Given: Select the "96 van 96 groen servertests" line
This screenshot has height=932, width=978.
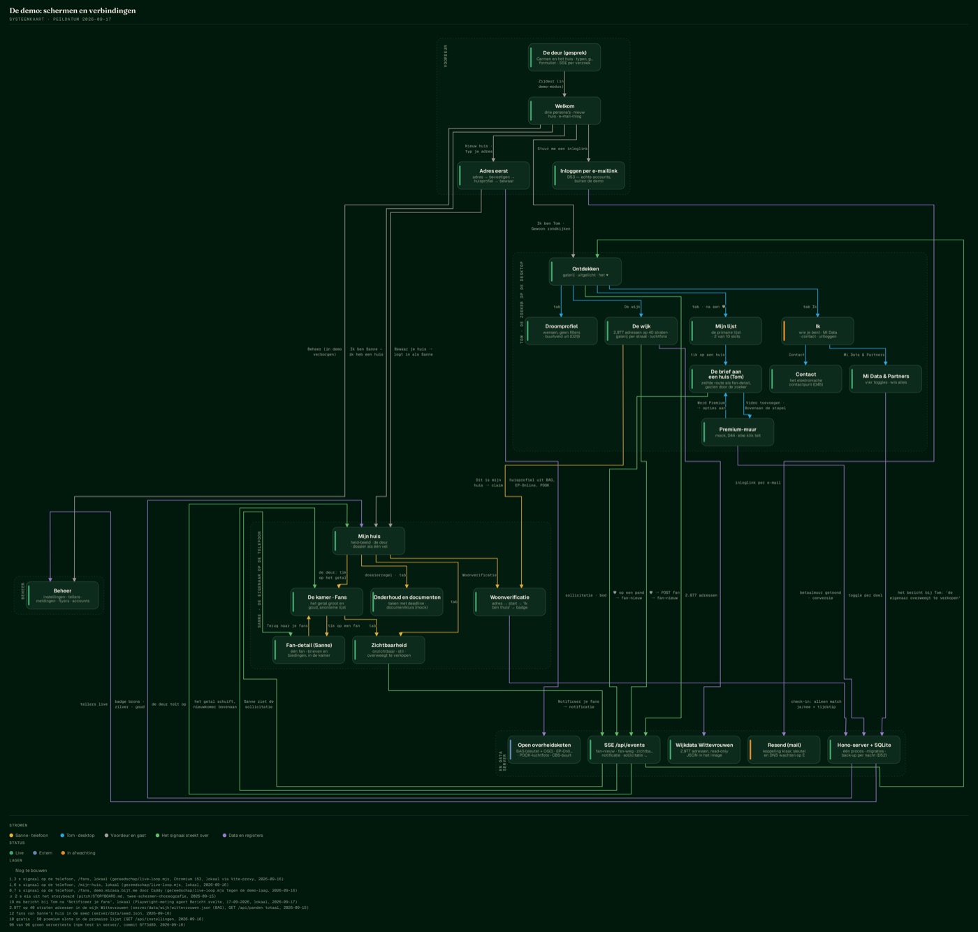Looking at the screenshot, I should click(97, 924).
